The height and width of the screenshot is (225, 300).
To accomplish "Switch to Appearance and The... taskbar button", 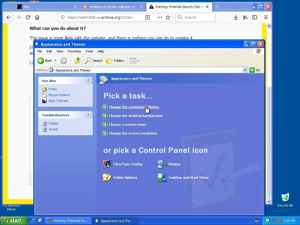I will pos(115,221).
